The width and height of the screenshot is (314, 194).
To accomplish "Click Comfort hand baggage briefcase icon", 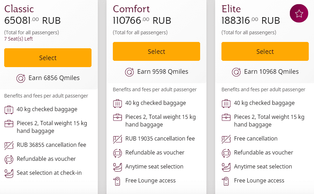I will click(x=118, y=117).
